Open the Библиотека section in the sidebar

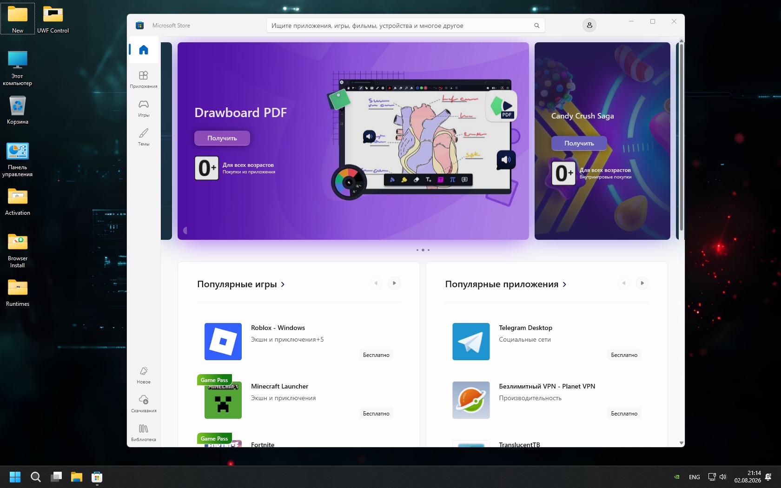[x=144, y=432]
